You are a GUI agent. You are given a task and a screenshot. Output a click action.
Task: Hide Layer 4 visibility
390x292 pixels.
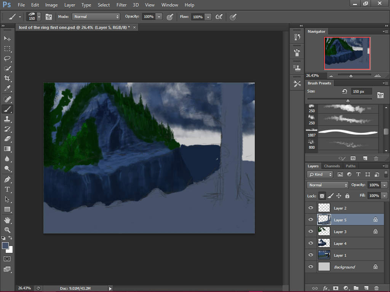pyautogui.click(x=311, y=243)
